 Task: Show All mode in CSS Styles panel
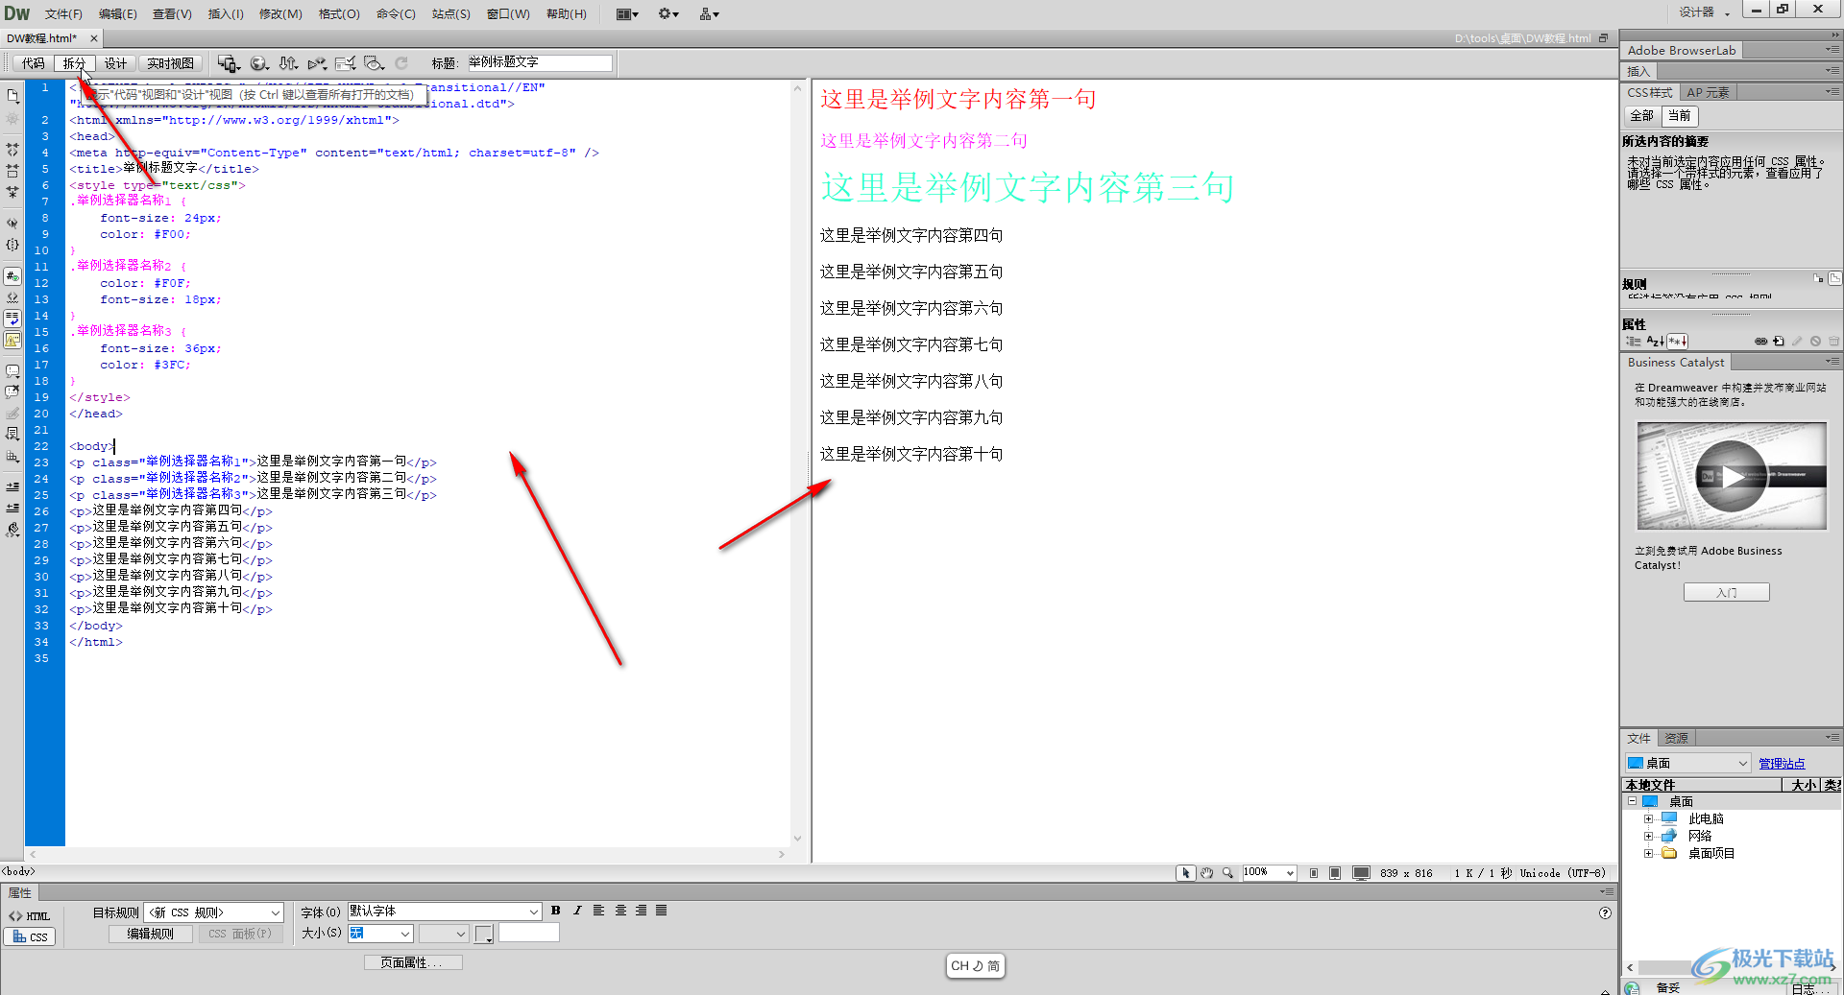coord(1641,116)
